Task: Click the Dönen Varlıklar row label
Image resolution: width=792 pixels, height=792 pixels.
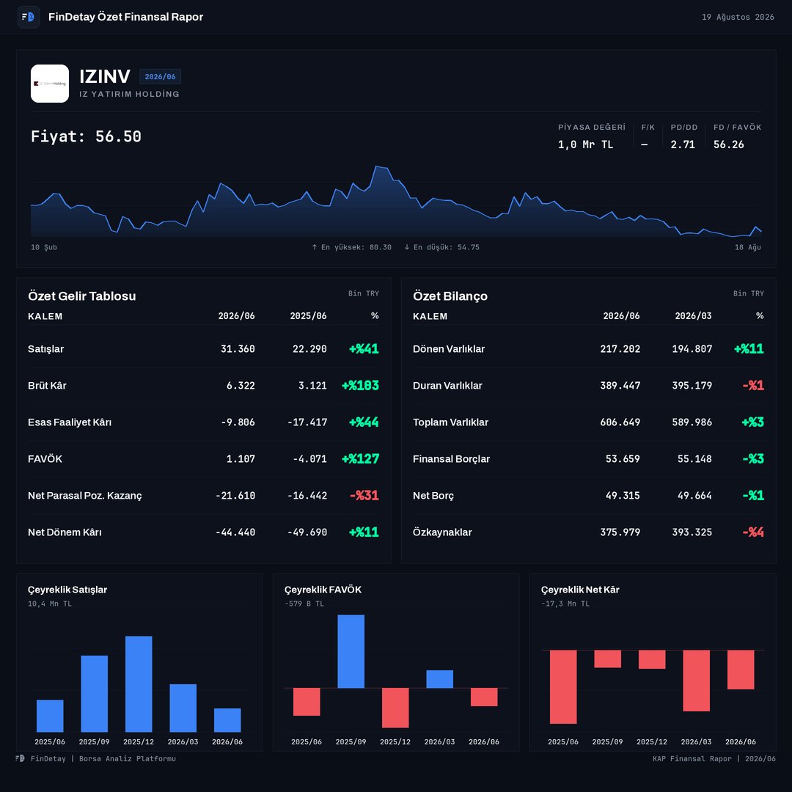Action: coord(449,349)
